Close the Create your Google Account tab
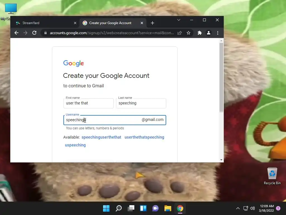This screenshot has width=286, height=215. coord(142,23)
